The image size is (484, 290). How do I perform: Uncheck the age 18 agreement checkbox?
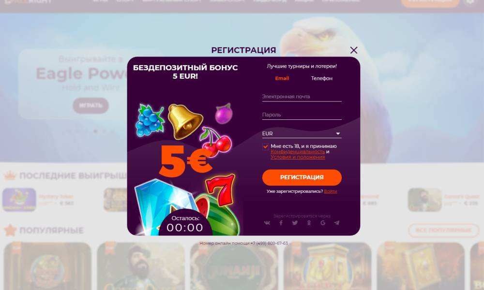265,147
